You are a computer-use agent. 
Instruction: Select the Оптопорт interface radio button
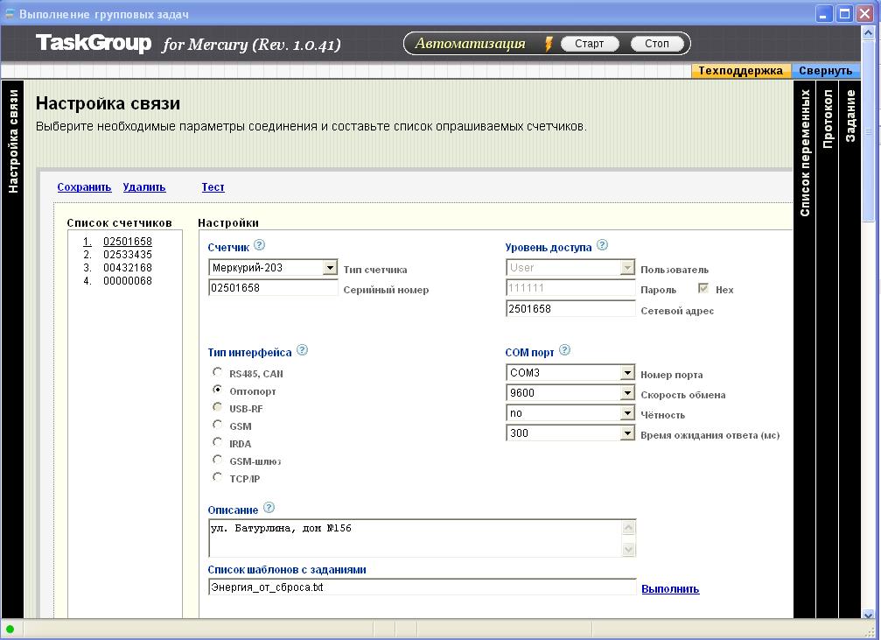[218, 390]
